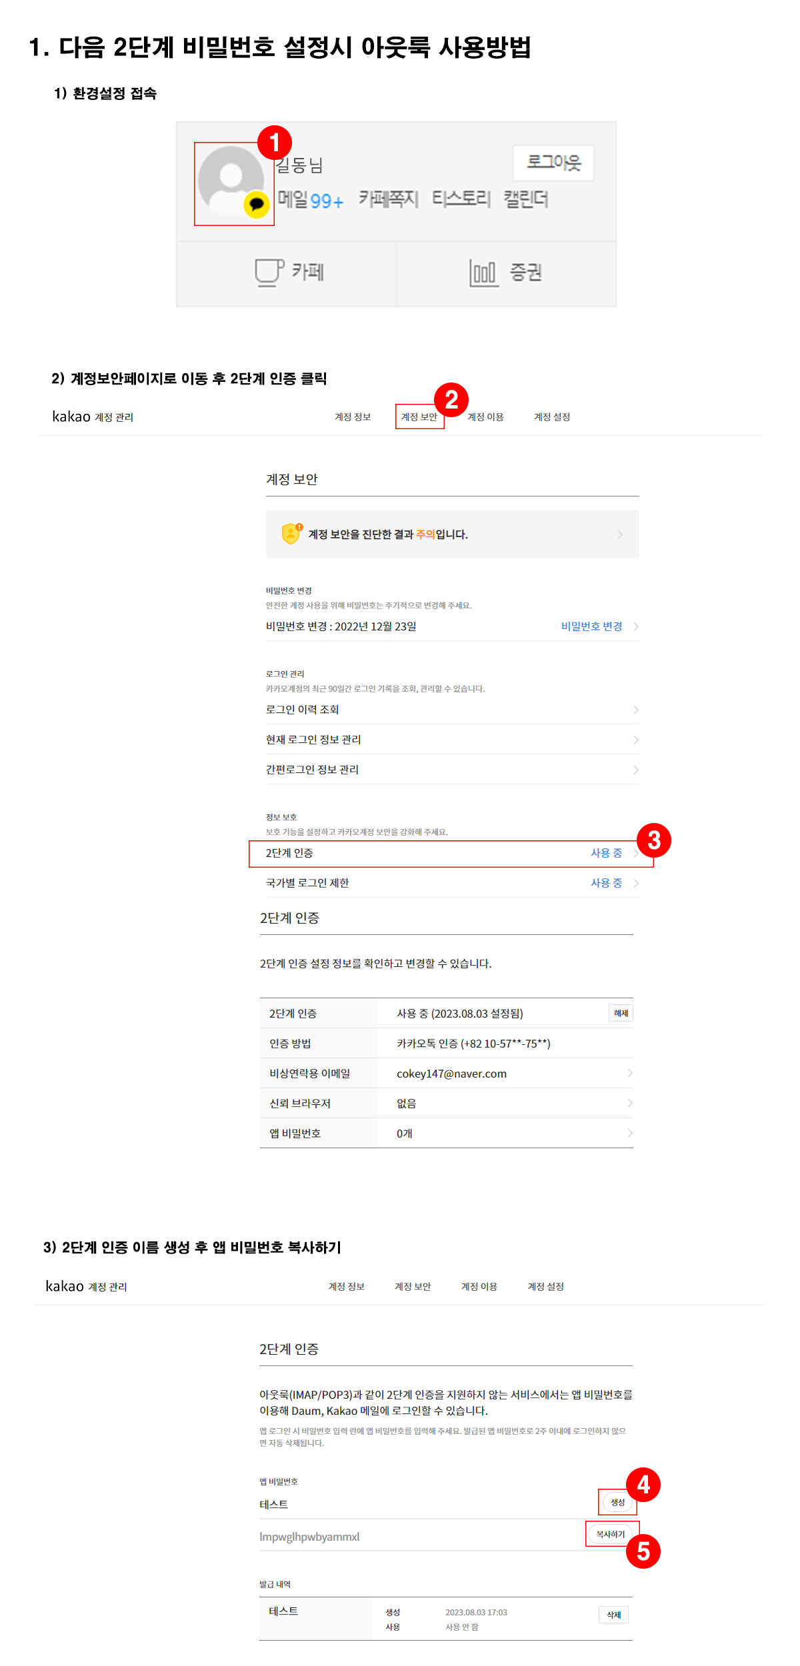Click the 생성 button to generate password

(x=617, y=1502)
